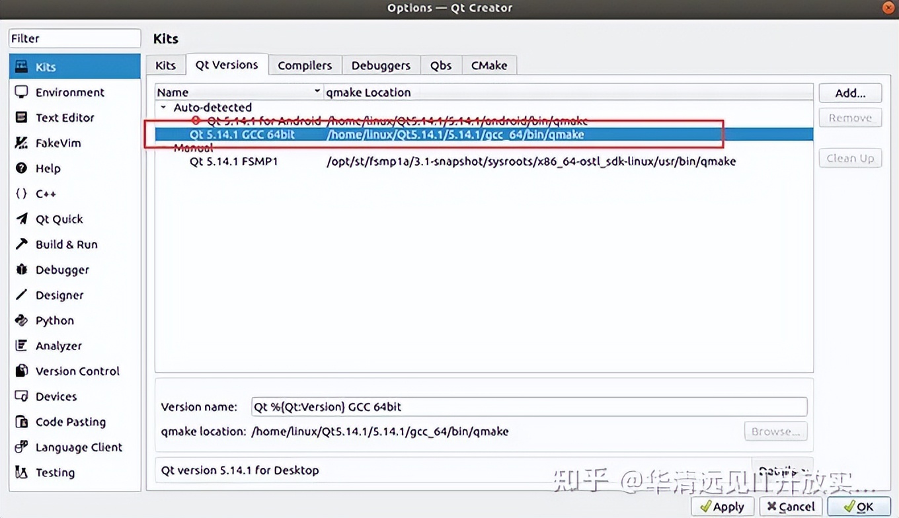This screenshot has height=518, width=899.
Task: Select the Qt 5.14.1 FSMP1 entry
Action: [x=235, y=161]
